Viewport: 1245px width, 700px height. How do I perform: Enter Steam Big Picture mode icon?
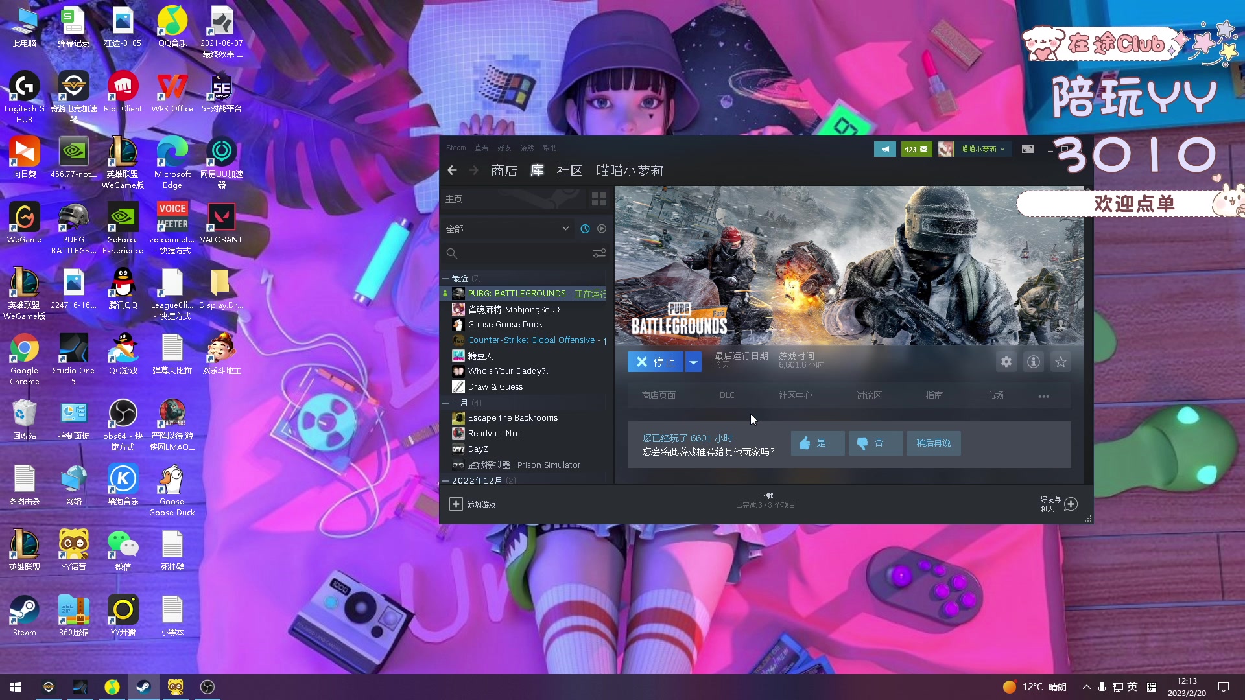[1028, 149]
